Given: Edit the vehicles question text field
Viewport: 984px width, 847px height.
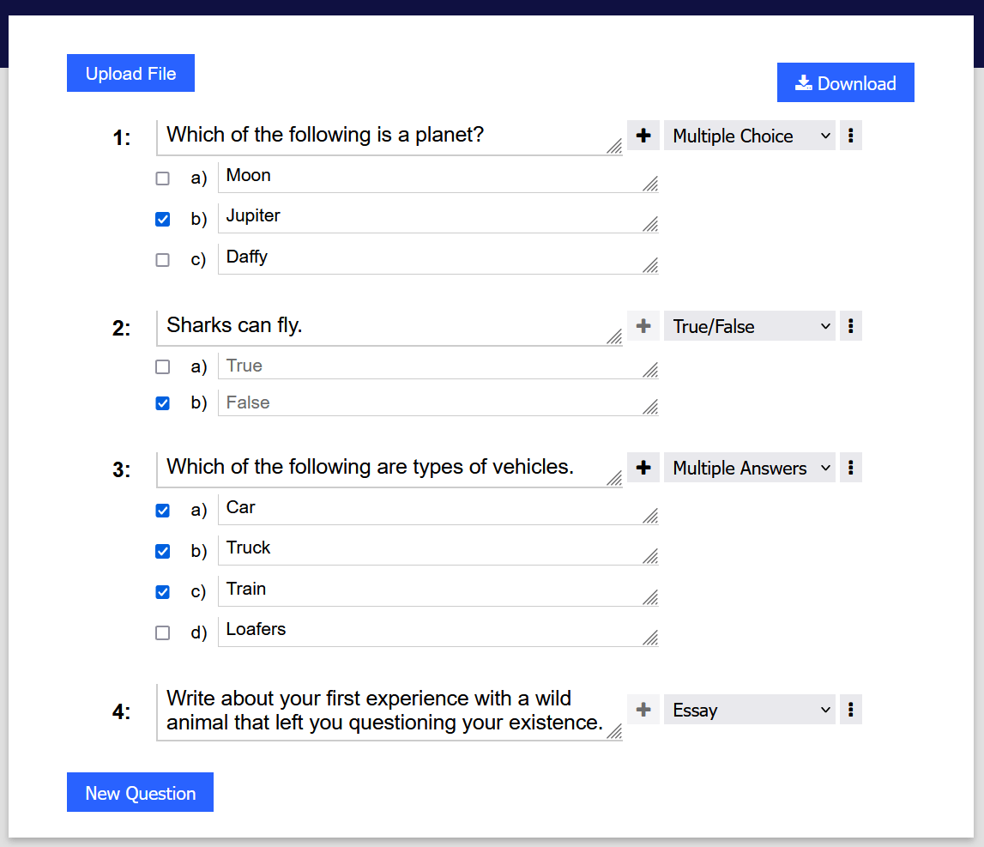Looking at the screenshot, I should tap(389, 469).
